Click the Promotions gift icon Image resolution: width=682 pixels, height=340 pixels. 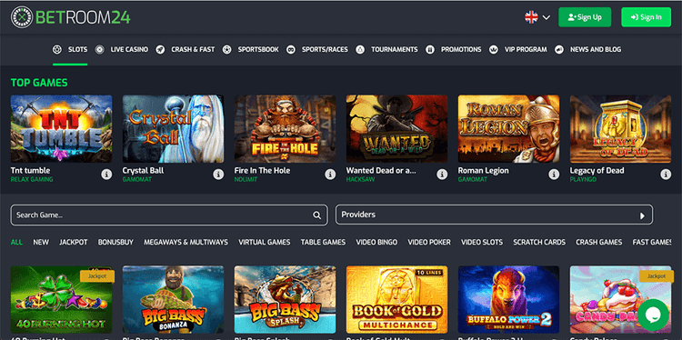tap(430, 50)
